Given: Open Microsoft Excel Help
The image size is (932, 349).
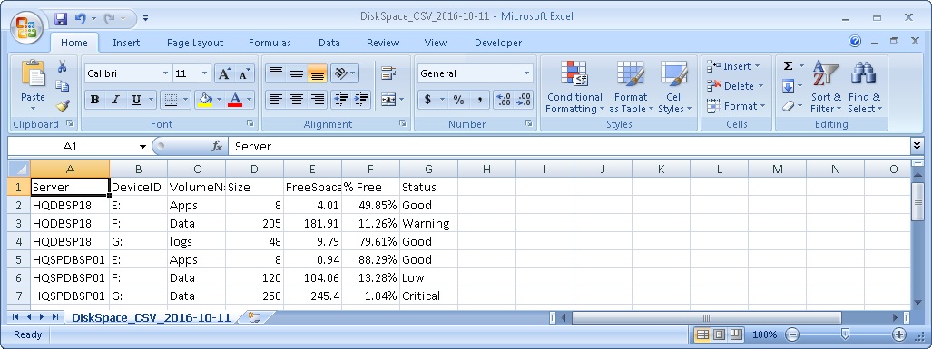Looking at the screenshot, I should click(856, 41).
